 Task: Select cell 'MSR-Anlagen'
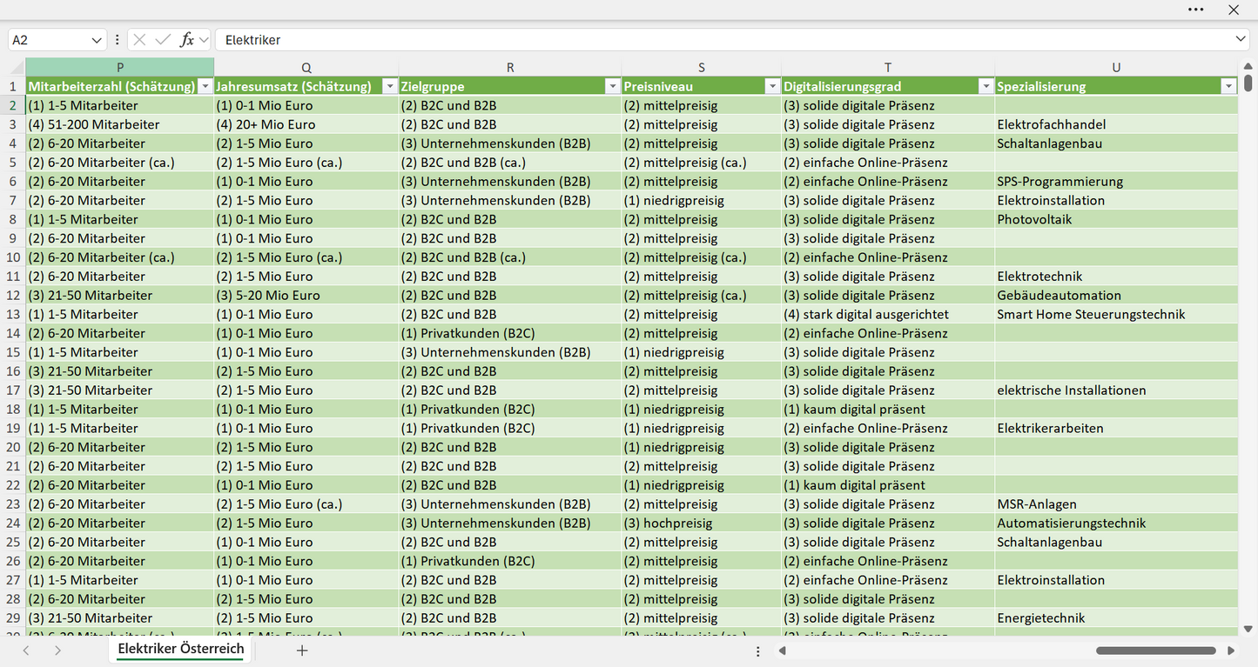pos(1116,504)
